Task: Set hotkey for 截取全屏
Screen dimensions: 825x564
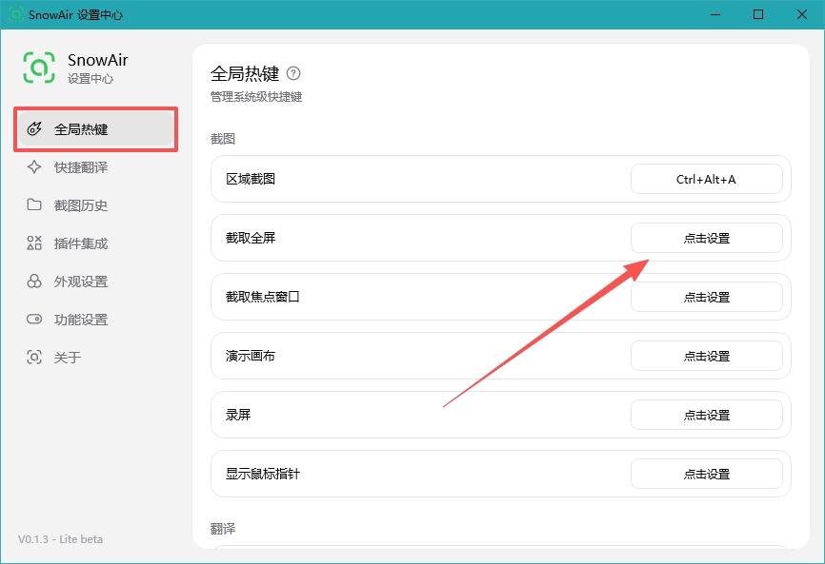Action: pyautogui.click(x=707, y=238)
